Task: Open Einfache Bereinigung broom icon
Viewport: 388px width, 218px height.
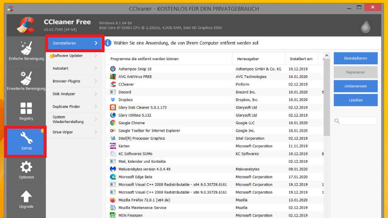Action: pyautogui.click(x=26, y=48)
